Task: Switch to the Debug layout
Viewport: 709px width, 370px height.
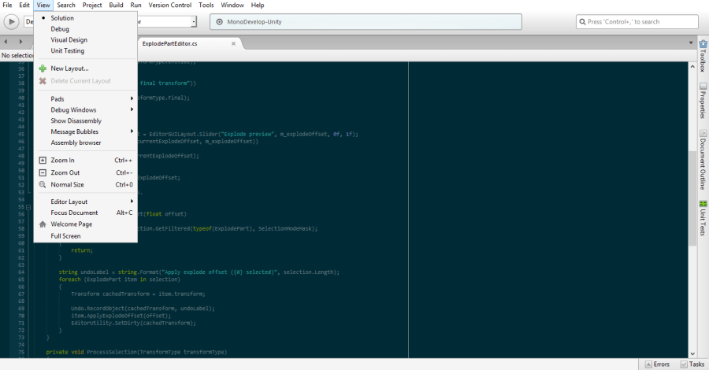Action: 60,28
